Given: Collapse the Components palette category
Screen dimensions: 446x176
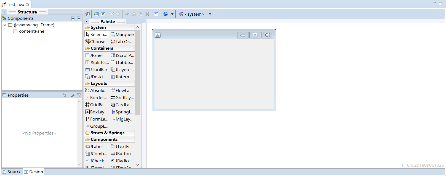Looking at the screenshot, I should [x=110, y=139].
